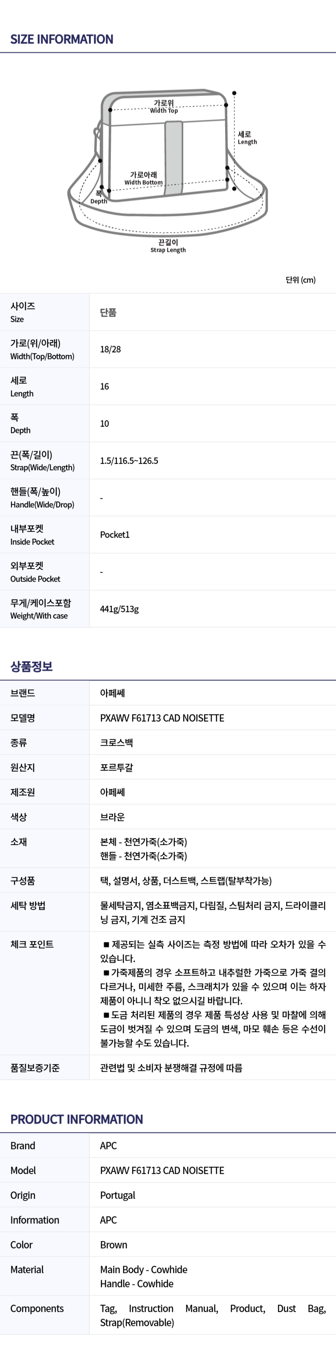The image size is (336, 1363).
Task: Click the 포르투갈 origin value
Action: (117, 767)
